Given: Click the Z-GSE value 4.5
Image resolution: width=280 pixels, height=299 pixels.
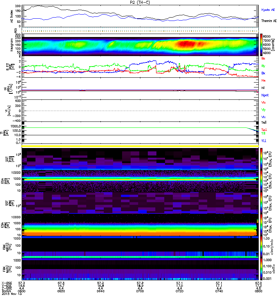Looking at the screenshot, I should click(x=258, y=289).
